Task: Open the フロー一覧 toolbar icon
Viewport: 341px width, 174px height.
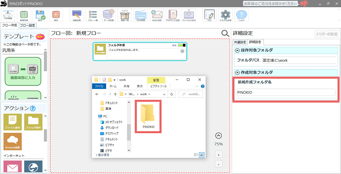Action: click(93, 15)
